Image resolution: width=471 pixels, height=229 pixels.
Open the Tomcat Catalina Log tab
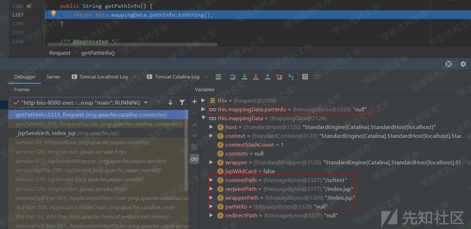pos(177,77)
